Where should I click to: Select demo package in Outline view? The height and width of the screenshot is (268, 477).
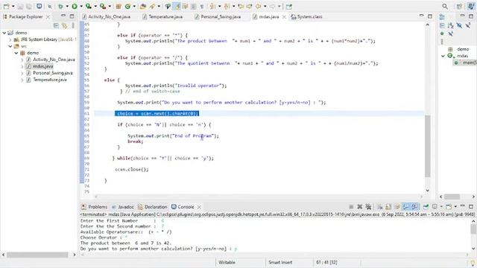pyautogui.click(x=462, y=49)
